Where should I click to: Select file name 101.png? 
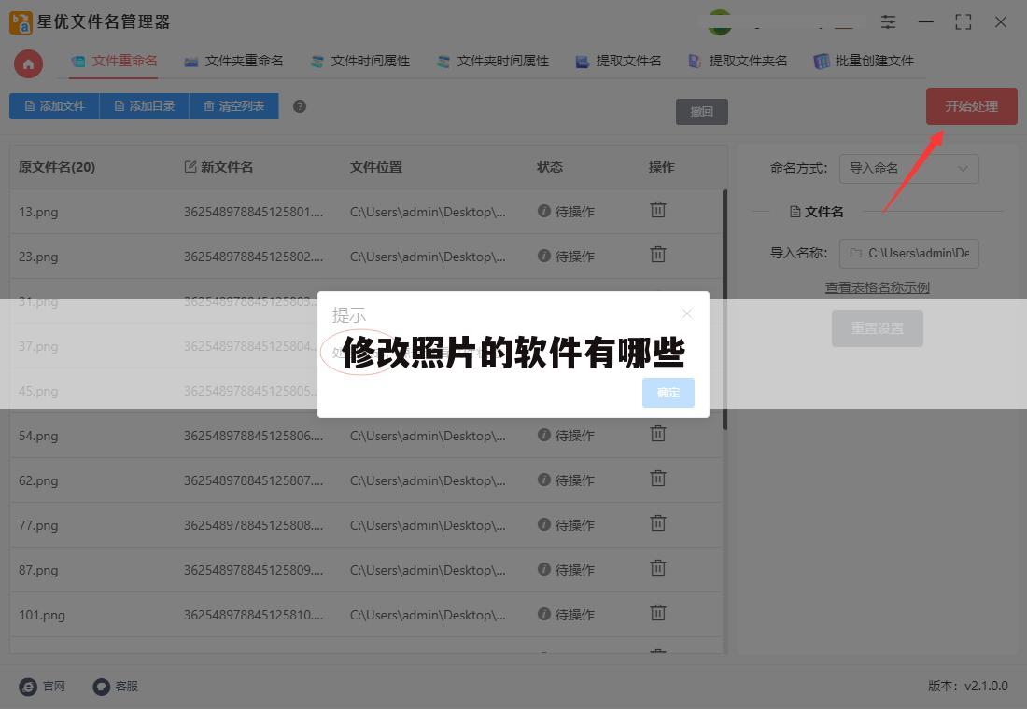pos(42,616)
